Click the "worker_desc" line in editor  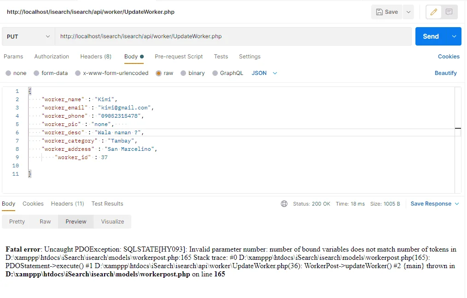point(93,132)
